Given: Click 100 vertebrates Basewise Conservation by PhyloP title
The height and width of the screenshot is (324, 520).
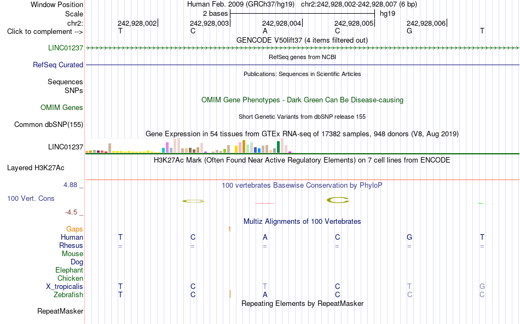Looking at the screenshot, I should coord(302,186).
